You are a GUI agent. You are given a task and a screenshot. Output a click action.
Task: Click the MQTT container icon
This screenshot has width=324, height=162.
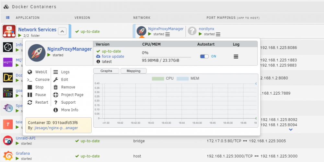[x=8, y=62]
